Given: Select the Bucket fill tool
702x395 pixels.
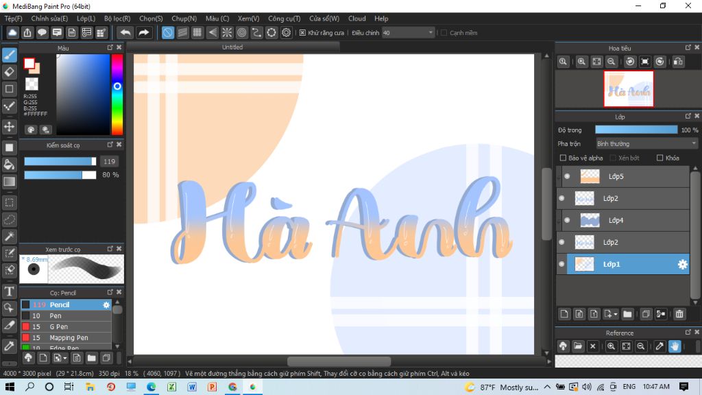Looking at the screenshot, I should (x=10, y=165).
